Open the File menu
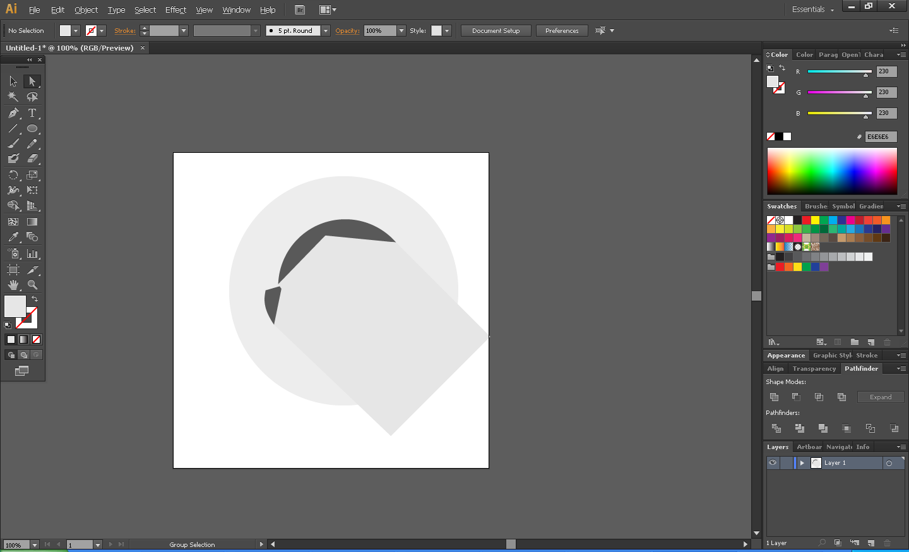 click(x=34, y=9)
